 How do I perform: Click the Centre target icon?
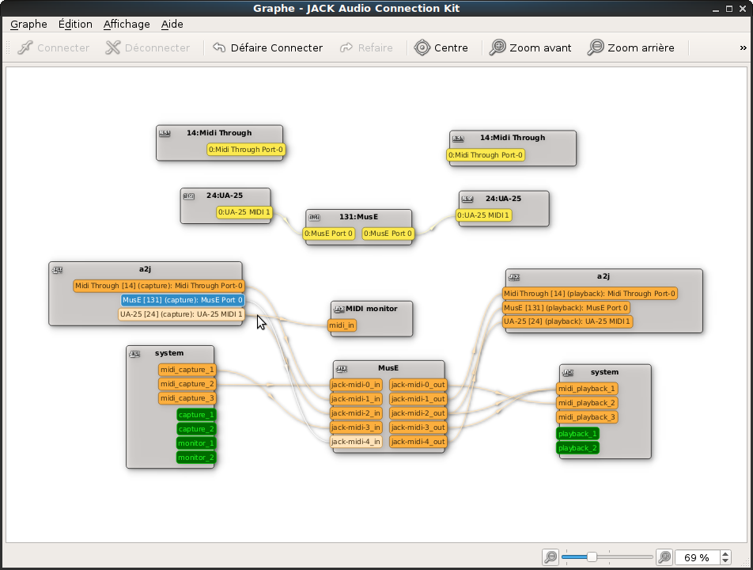[422, 47]
